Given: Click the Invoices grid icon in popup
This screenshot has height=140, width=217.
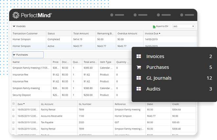Looking at the screenshot, I should click(139, 56).
